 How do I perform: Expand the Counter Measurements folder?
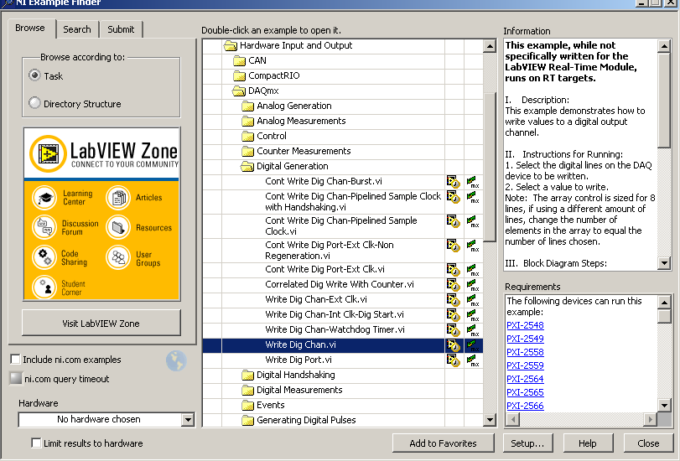(x=247, y=152)
